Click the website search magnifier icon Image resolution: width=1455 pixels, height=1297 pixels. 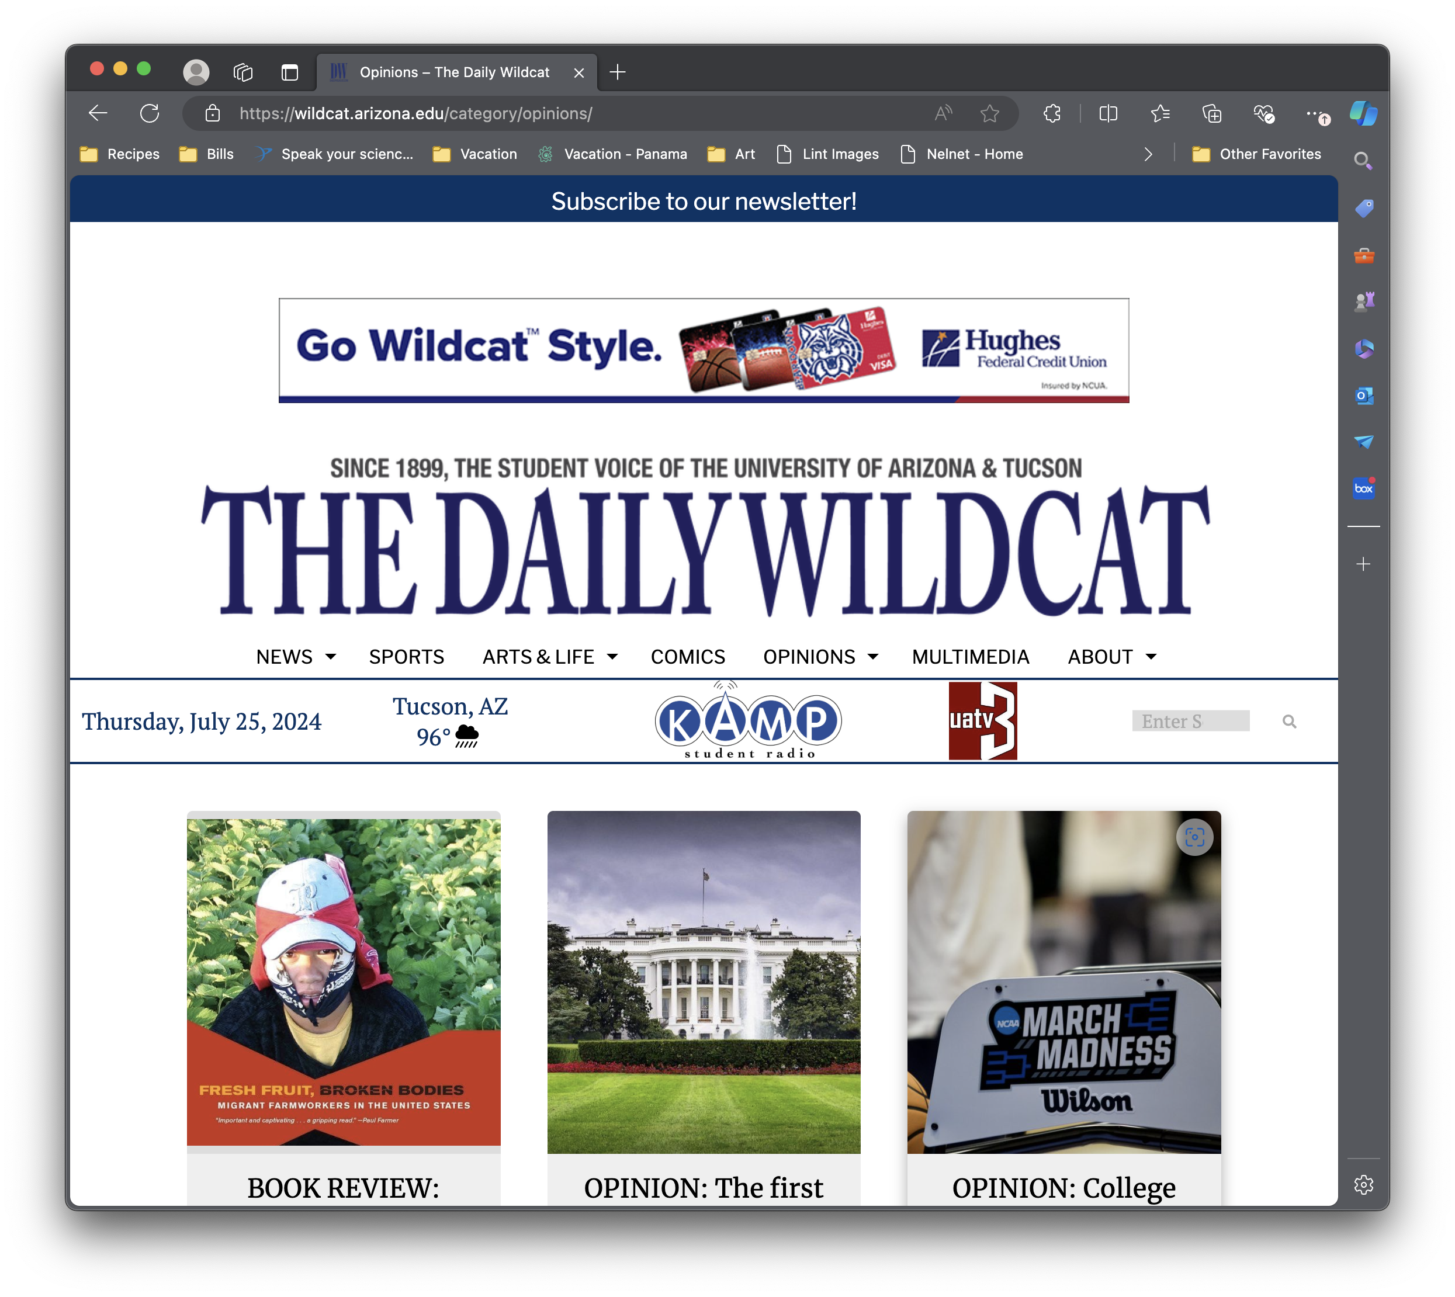click(x=1289, y=721)
